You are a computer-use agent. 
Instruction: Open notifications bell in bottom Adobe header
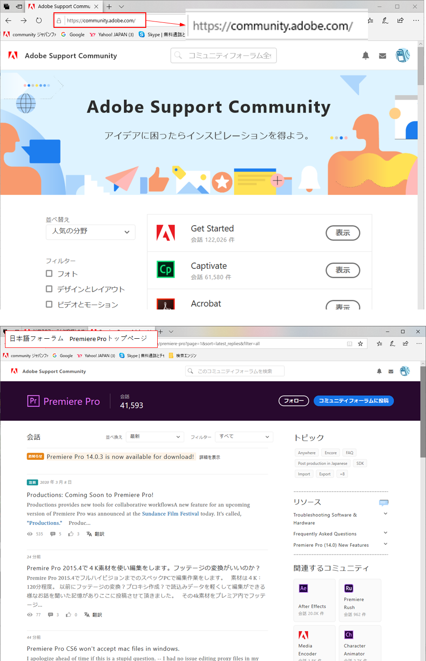(379, 371)
